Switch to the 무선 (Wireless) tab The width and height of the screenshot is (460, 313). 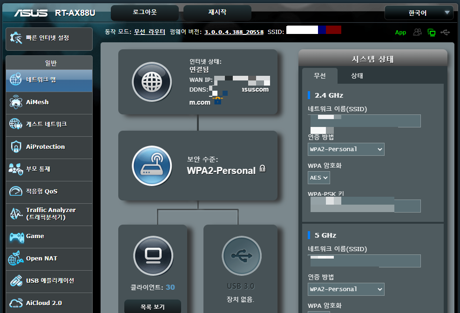[320, 76]
